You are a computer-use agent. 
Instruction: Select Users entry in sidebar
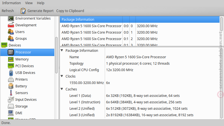pos(20,32)
